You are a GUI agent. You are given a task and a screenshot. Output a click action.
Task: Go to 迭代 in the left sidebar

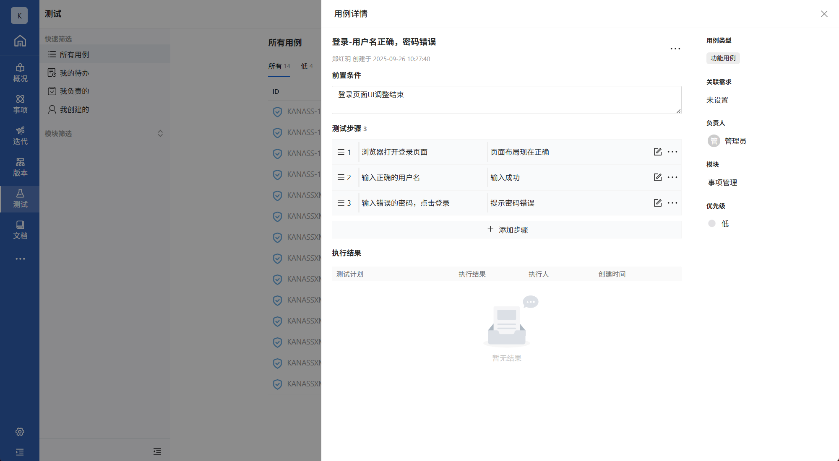(x=20, y=136)
